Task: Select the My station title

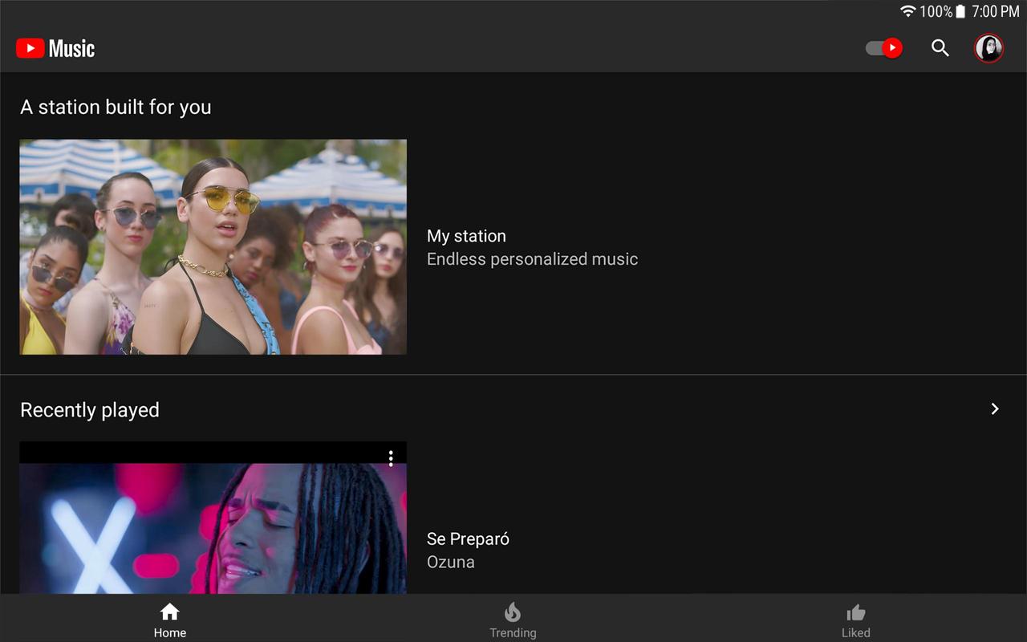Action: click(x=466, y=236)
